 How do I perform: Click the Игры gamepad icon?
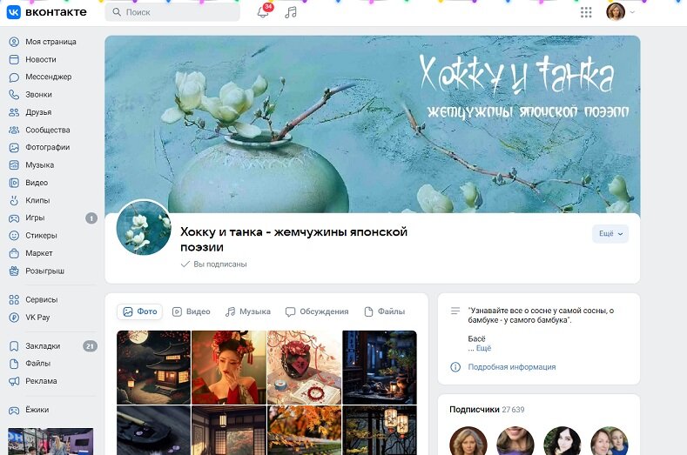point(14,218)
